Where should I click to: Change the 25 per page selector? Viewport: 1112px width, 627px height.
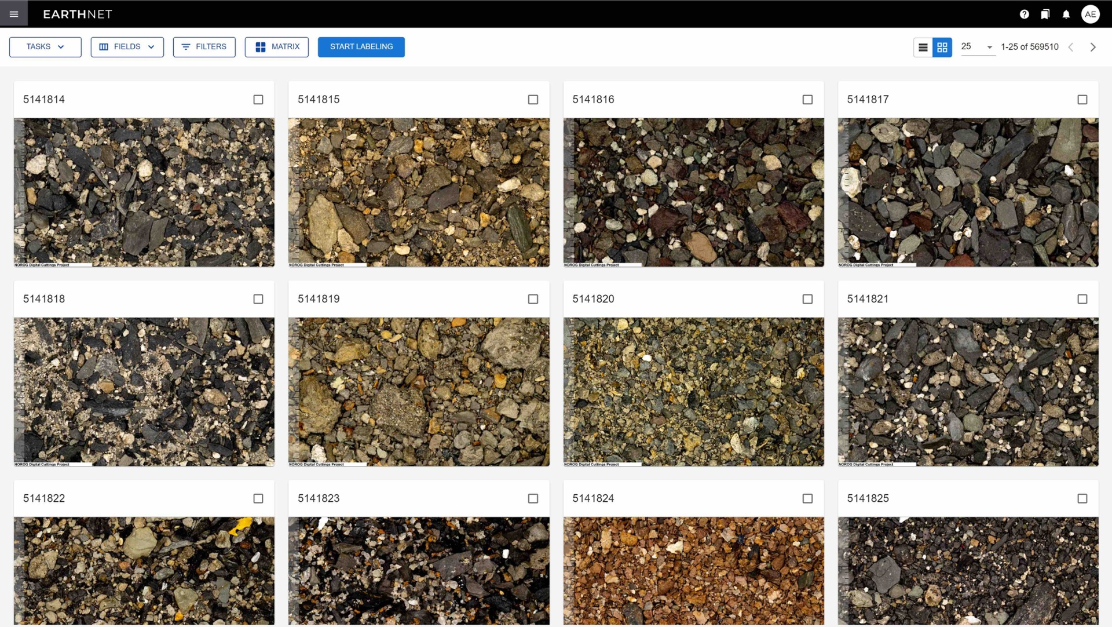click(x=977, y=47)
